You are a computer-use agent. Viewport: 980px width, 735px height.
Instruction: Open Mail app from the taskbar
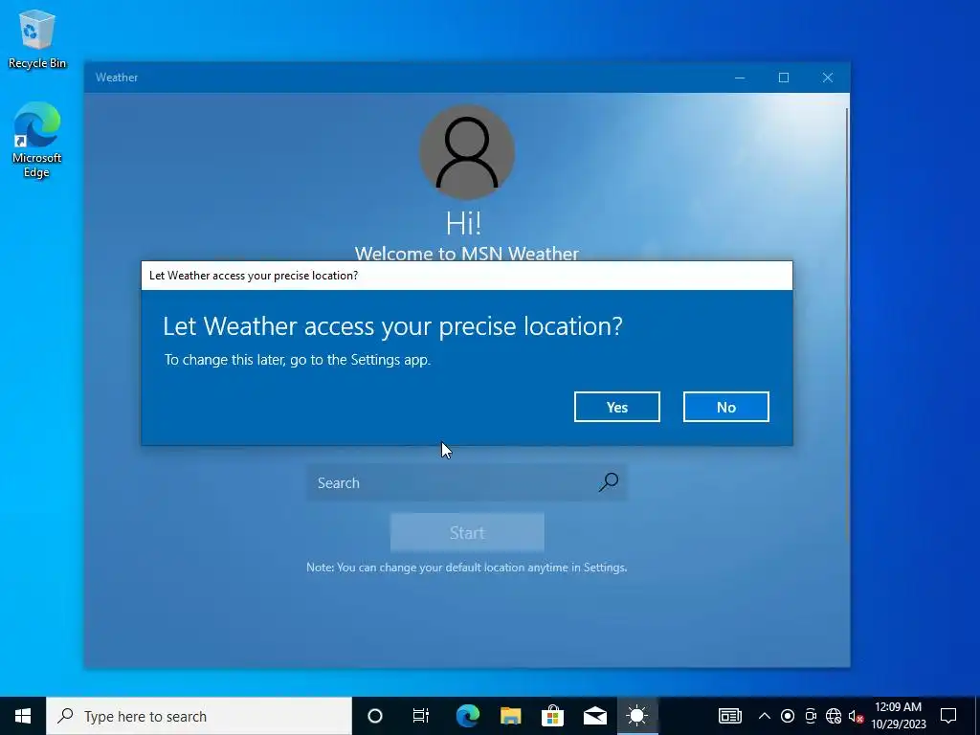point(595,716)
